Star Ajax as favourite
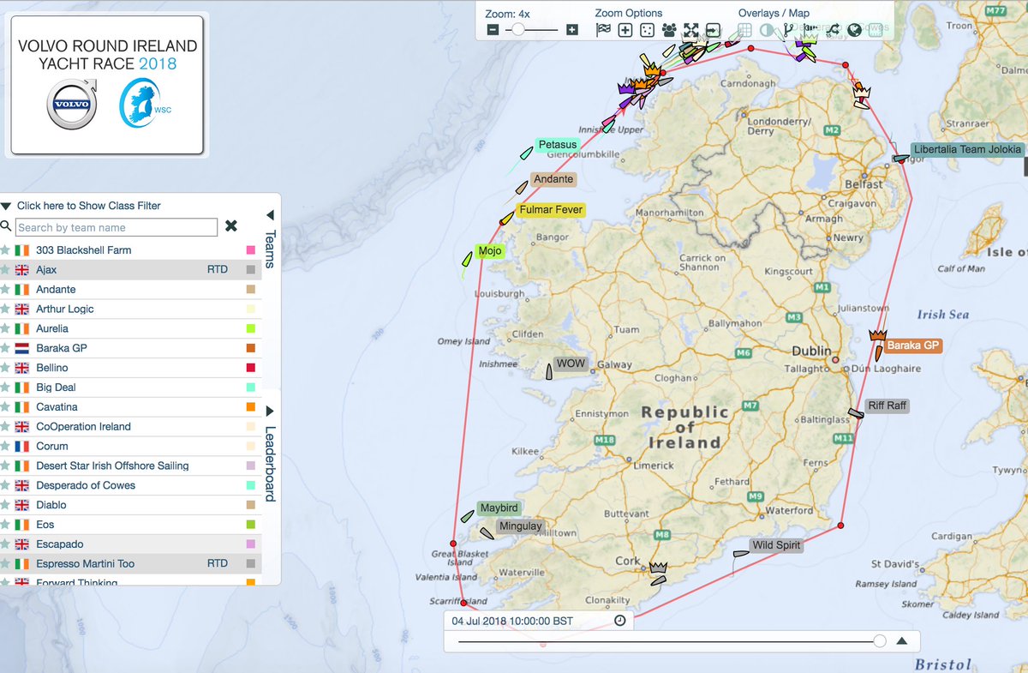The width and height of the screenshot is (1028, 673). pos(6,269)
